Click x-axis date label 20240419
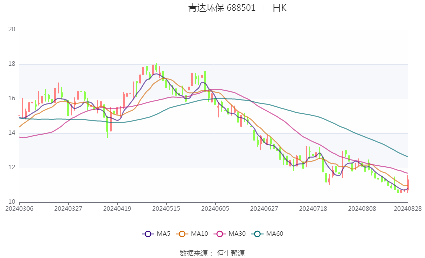 [117, 209]
